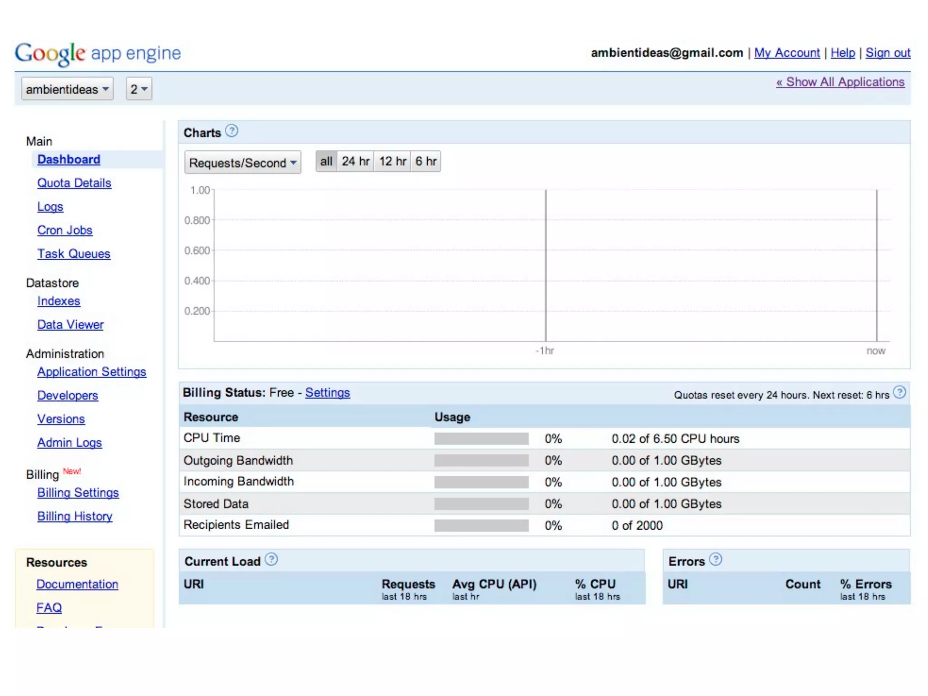Open the Current Load help icon
The width and height of the screenshot is (928, 696).
point(271,560)
